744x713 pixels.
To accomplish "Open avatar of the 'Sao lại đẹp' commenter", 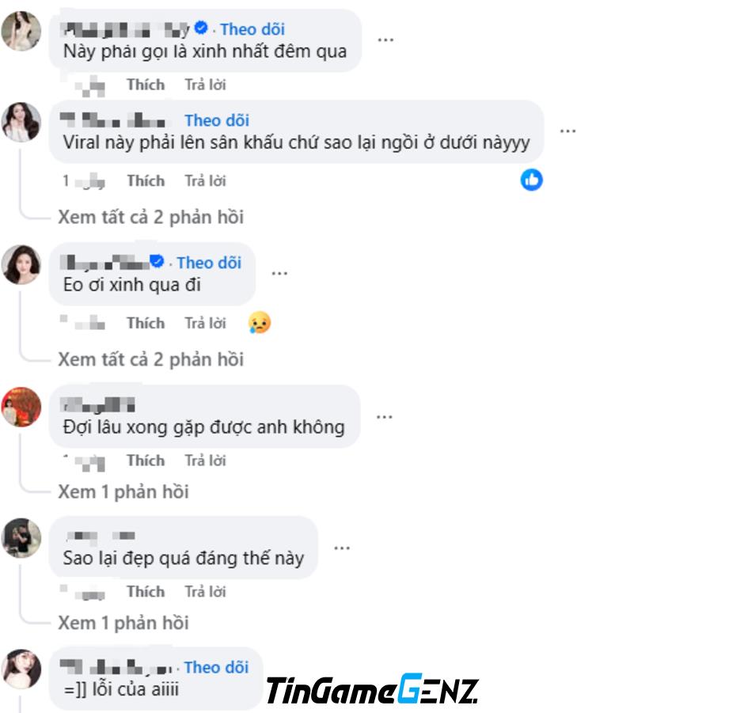I will [x=21, y=538].
